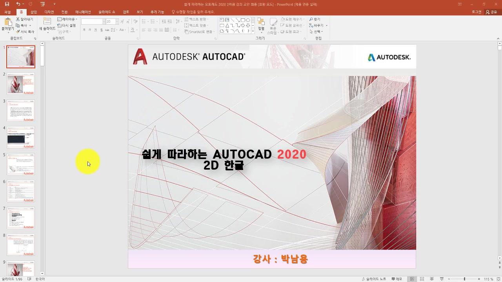Image resolution: width=502 pixels, height=282 pixels.
Task: Open the Arrange (정렬) tool
Action: 261,23
